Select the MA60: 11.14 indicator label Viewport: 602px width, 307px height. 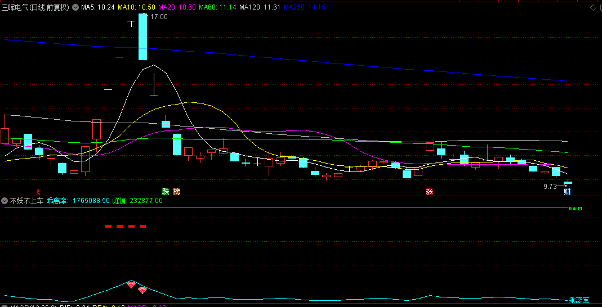point(217,7)
